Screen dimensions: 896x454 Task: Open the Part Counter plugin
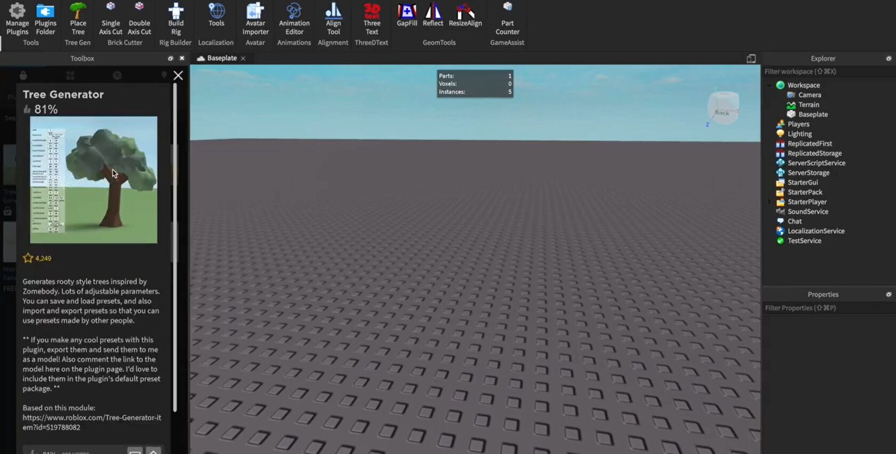tap(507, 19)
